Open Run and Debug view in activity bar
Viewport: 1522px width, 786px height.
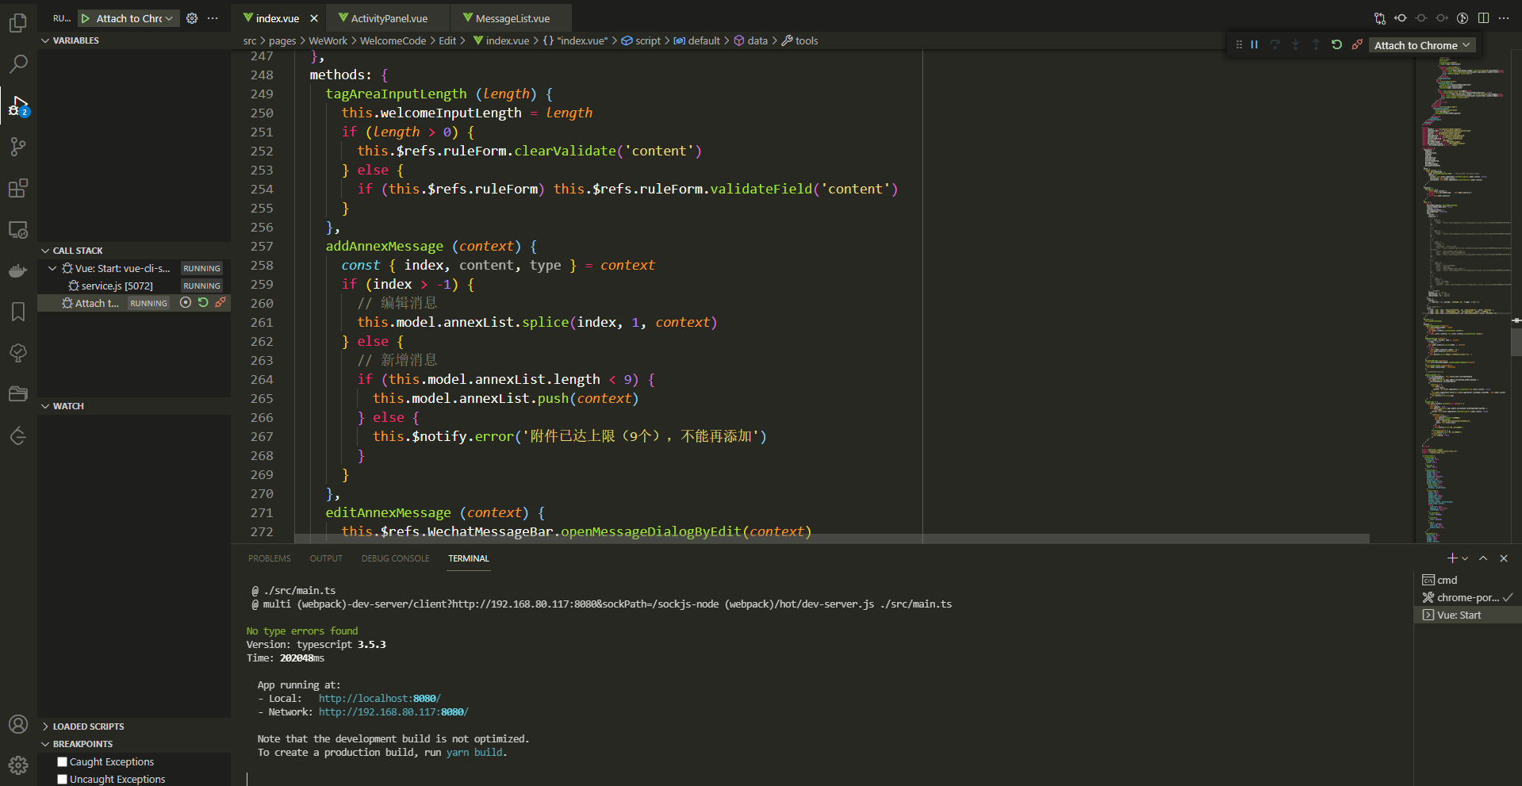18,105
